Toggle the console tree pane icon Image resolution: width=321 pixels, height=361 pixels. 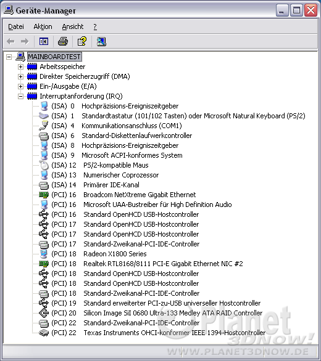(x=44, y=42)
